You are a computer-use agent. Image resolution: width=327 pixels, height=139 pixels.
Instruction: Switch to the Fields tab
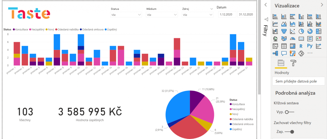pos(281,62)
